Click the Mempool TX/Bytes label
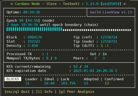 tap(23, 58)
